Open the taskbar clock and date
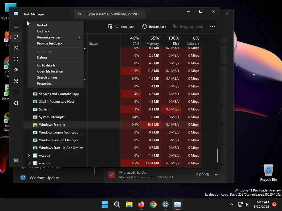The height and width of the screenshot is (211, 282). [261, 204]
